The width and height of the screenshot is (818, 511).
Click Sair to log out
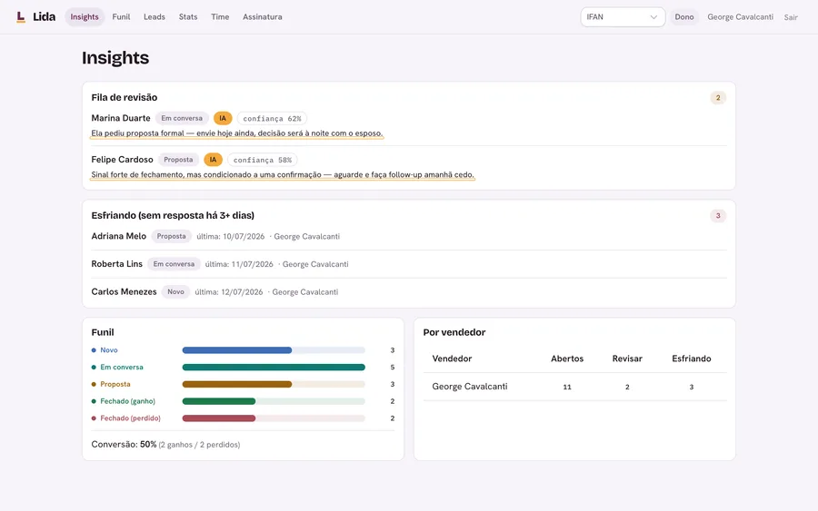(791, 17)
